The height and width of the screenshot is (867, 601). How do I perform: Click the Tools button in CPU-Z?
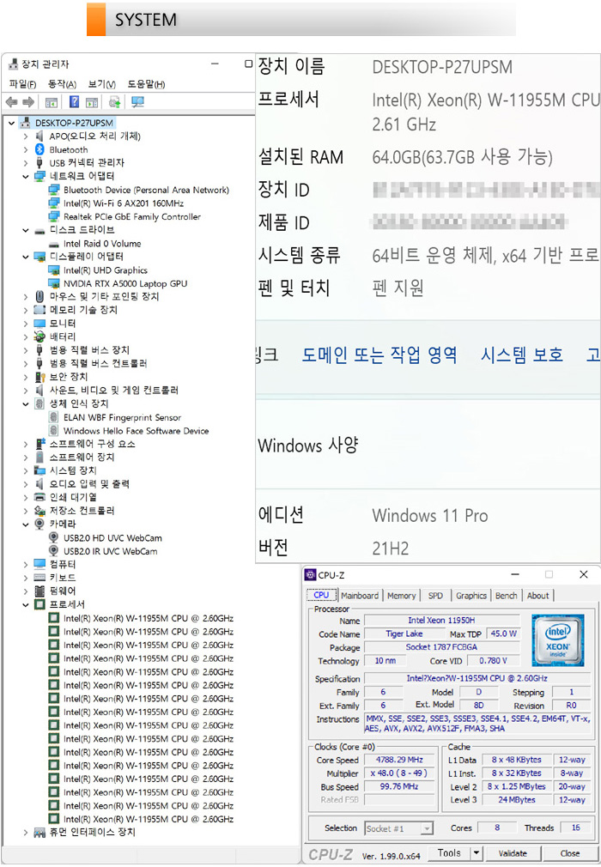449,852
